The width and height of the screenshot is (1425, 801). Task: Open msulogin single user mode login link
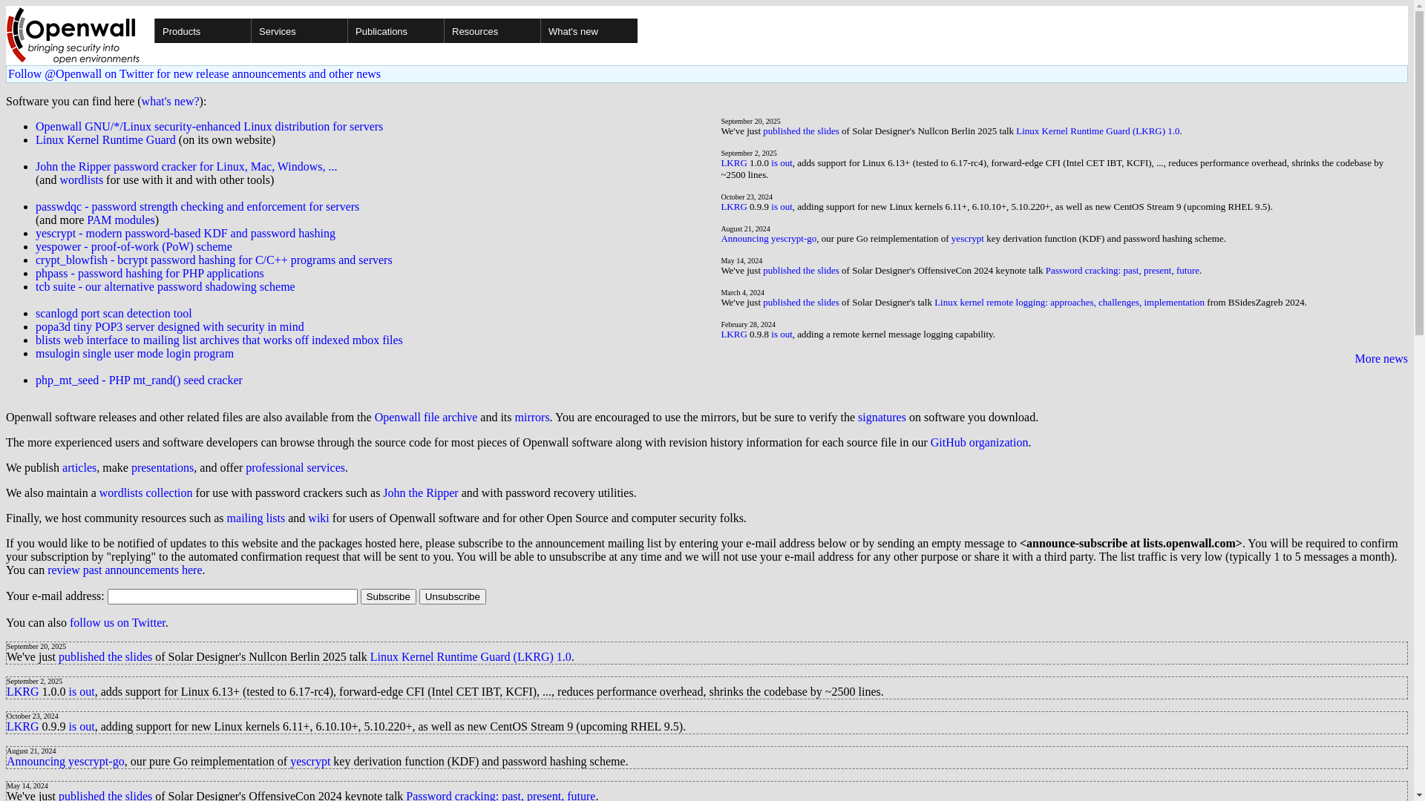tap(134, 354)
